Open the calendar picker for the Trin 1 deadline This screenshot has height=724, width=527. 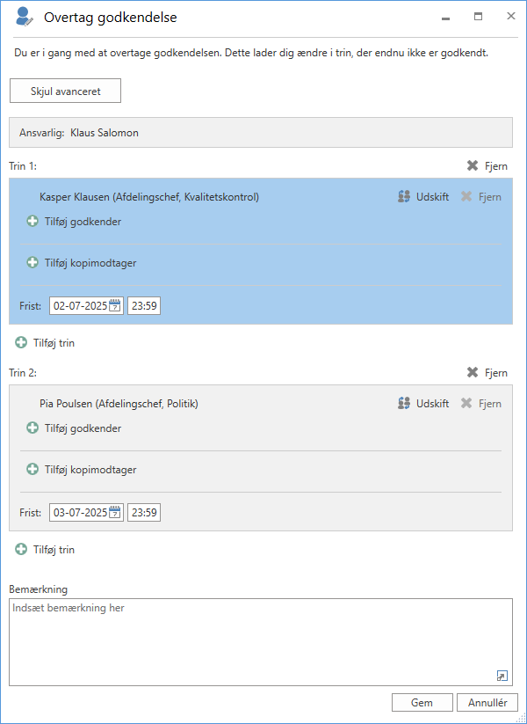114,306
